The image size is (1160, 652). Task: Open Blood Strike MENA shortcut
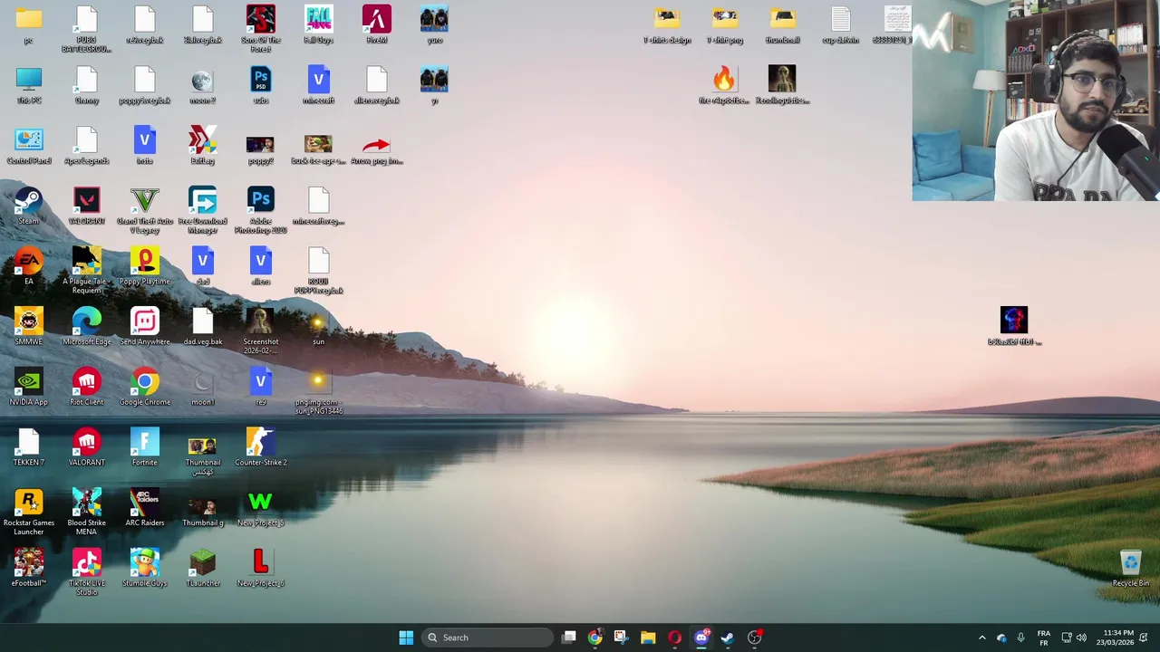coord(87,513)
